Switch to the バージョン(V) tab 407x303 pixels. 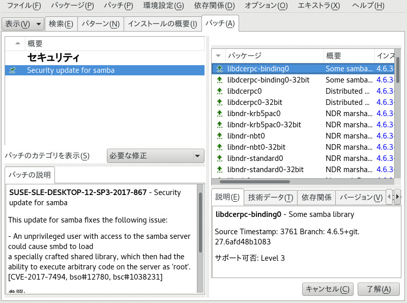[361, 198]
